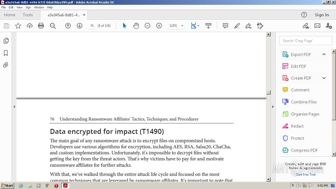Click the Start Free Trial link
The height and width of the screenshot is (189, 336).
(x=306, y=175)
